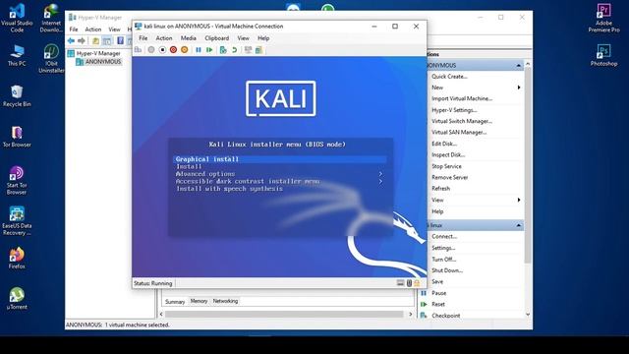Click the grey Start toolbar icon
The height and width of the screenshot is (354, 629).
click(x=151, y=50)
